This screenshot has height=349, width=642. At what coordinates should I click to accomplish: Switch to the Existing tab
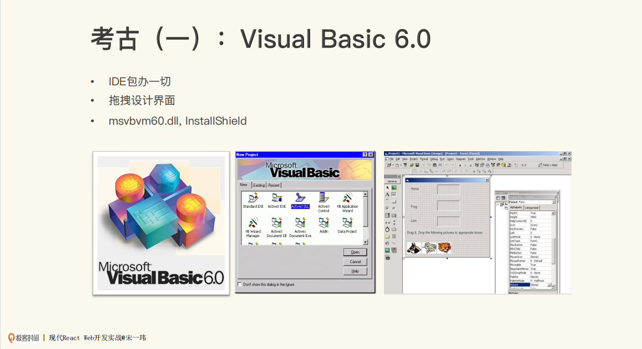(x=259, y=185)
